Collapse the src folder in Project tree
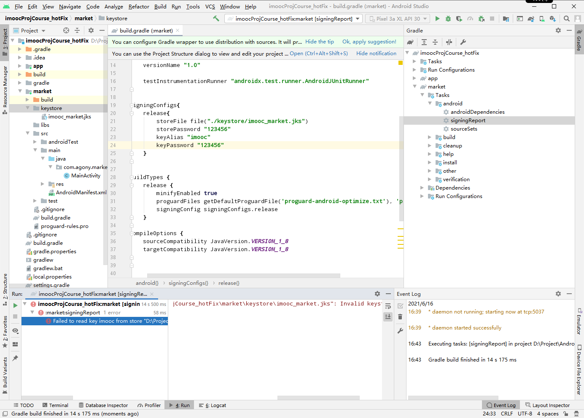This screenshot has height=418, width=584. pyautogui.click(x=27, y=133)
